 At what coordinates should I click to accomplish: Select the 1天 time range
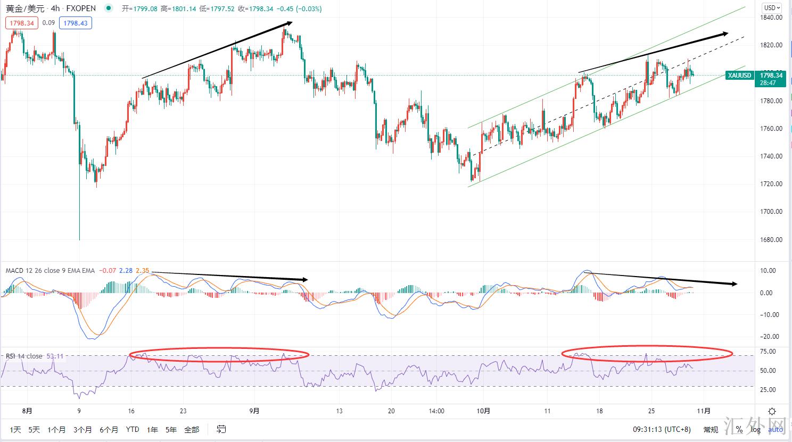(x=15, y=429)
